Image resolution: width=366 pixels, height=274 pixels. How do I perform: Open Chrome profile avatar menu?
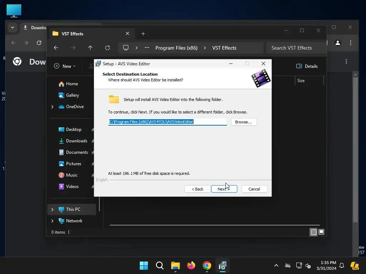[x=338, y=43]
